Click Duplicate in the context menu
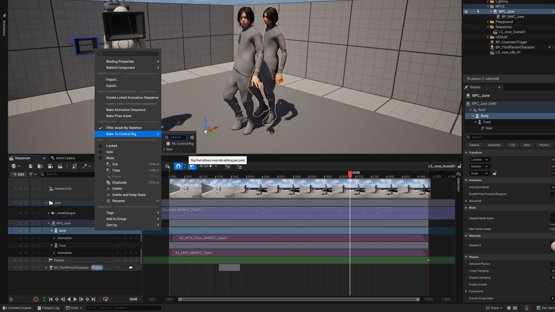The image size is (555, 312). point(127,183)
